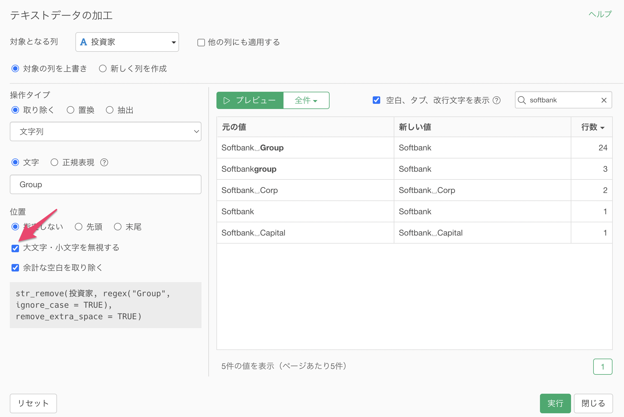Sort by 行数 column header

[592, 127]
